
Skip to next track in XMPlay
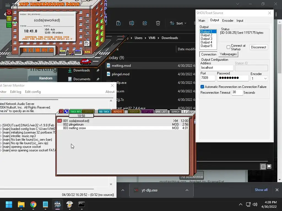(x=44, y=50)
